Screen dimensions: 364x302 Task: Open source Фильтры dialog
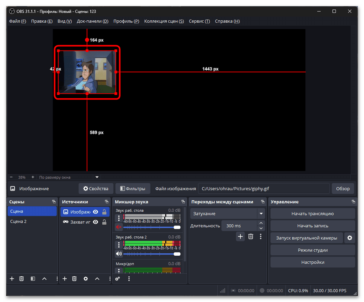pos(133,189)
